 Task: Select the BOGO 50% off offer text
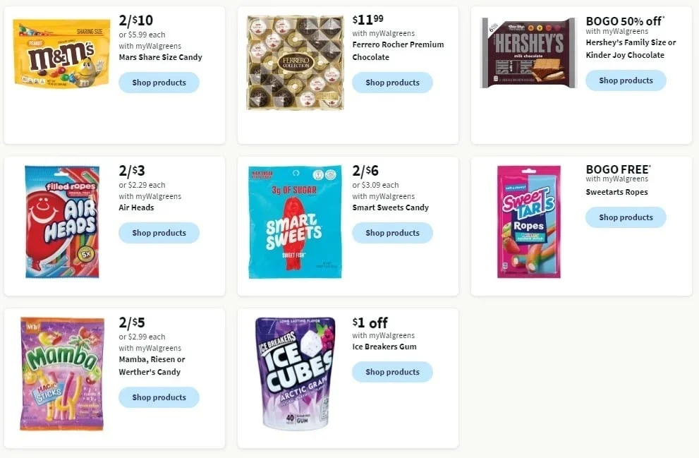click(x=625, y=21)
